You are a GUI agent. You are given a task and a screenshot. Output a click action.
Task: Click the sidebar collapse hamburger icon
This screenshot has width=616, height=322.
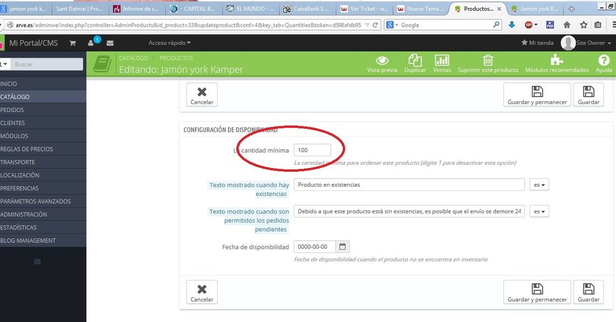(38, 262)
